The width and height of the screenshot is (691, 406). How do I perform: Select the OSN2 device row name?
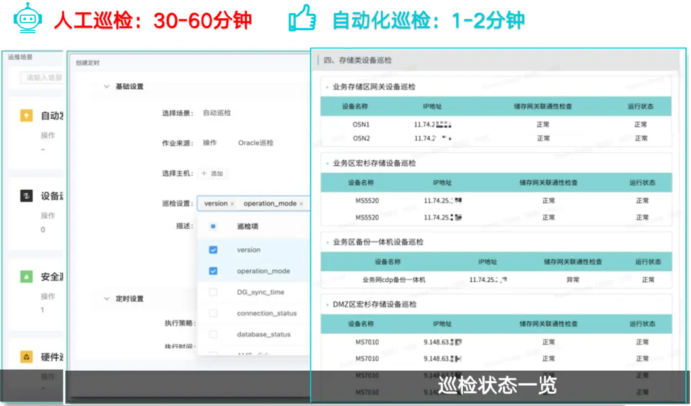coord(361,138)
